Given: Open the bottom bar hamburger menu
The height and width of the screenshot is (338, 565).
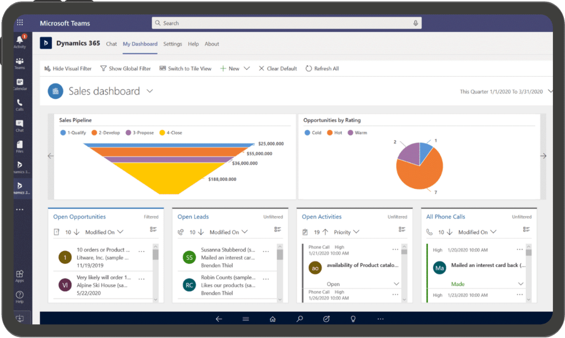Looking at the screenshot, I should click(x=246, y=319).
